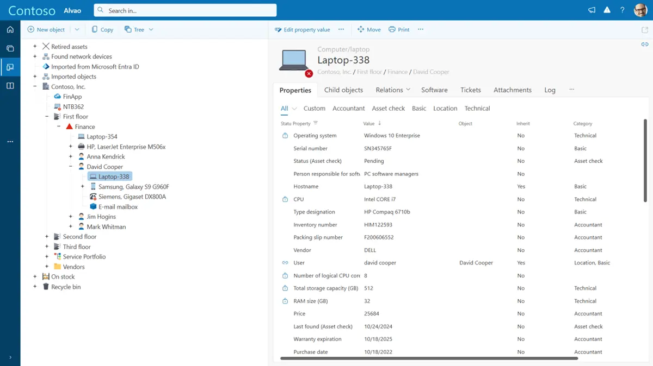This screenshot has height=366, width=653.
Task: Filter properties by Asset check
Action: pyautogui.click(x=389, y=109)
